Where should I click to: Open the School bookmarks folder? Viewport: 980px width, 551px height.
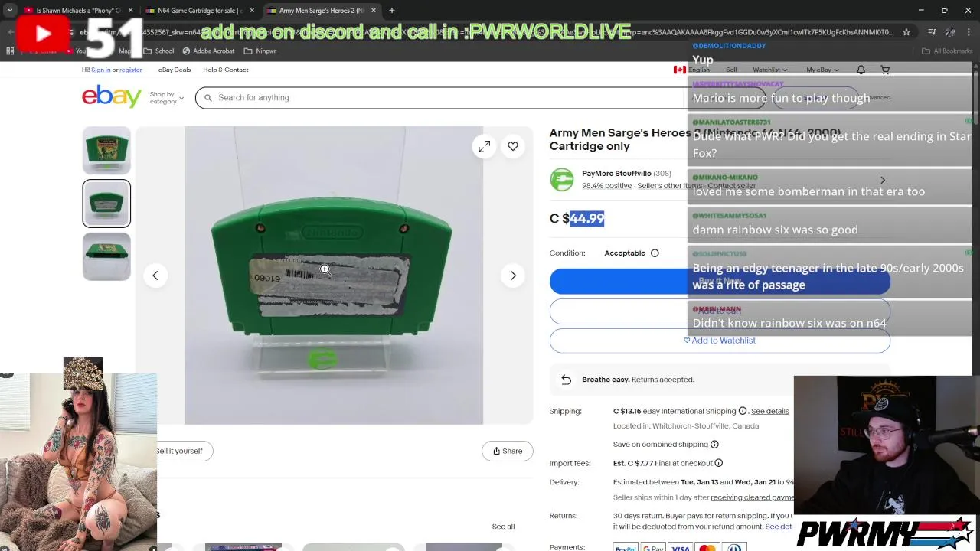click(158, 51)
